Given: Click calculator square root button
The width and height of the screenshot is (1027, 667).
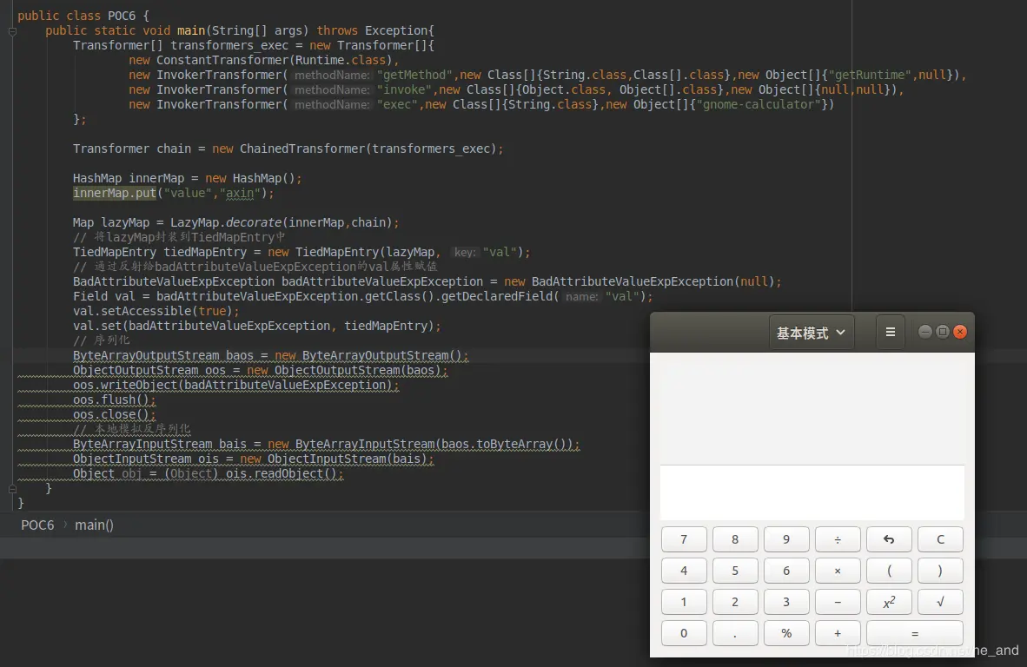Looking at the screenshot, I should [x=940, y=602].
